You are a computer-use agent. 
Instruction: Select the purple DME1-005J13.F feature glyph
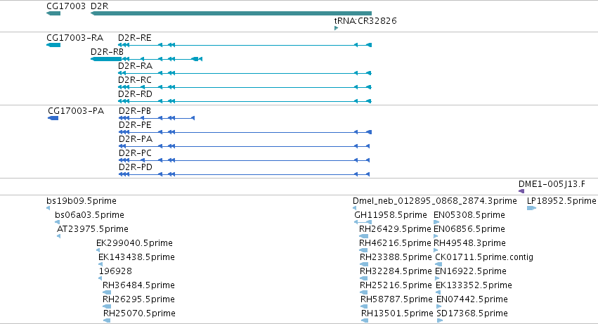click(521, 191)
